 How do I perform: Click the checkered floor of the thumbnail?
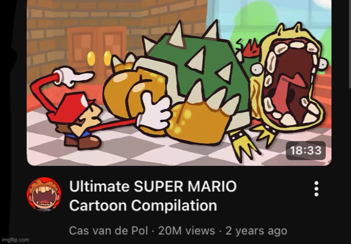click(135, 150)
